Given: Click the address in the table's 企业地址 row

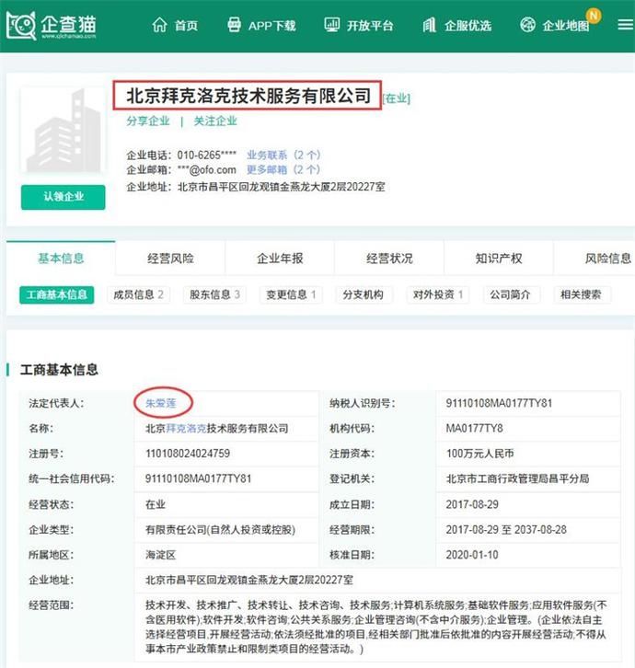Looking at the screenshot, I should click(249, 580).
